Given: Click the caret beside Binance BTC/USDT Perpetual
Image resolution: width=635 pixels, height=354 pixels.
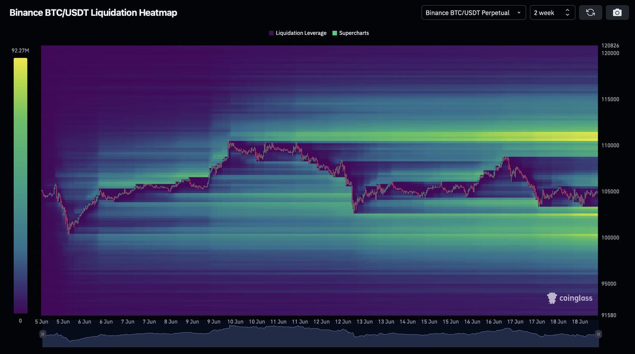Looking at the screenshot, I should pyautogui.click(x=519, y=12).
